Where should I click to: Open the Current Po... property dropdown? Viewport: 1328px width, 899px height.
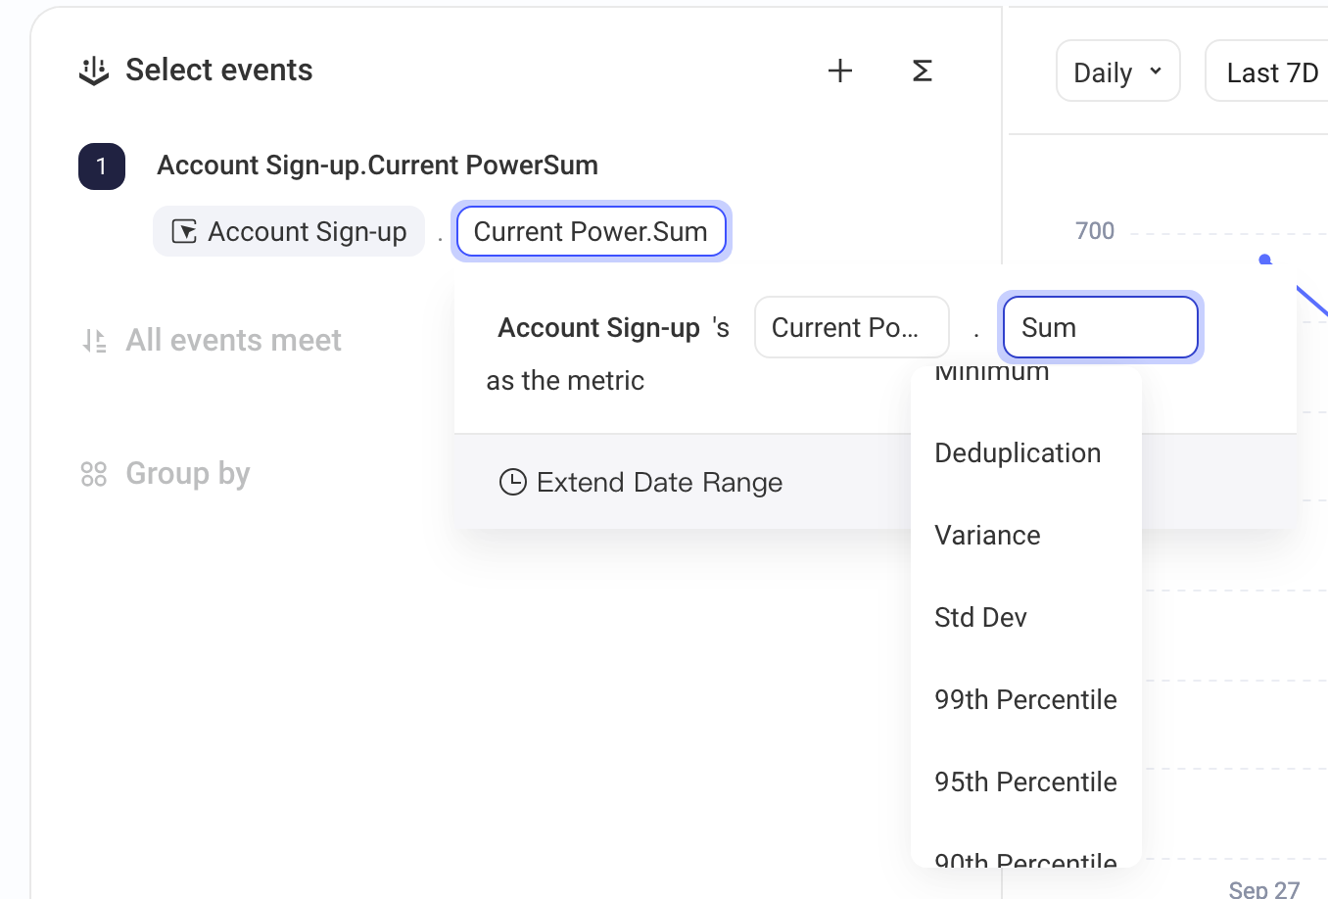852,327
